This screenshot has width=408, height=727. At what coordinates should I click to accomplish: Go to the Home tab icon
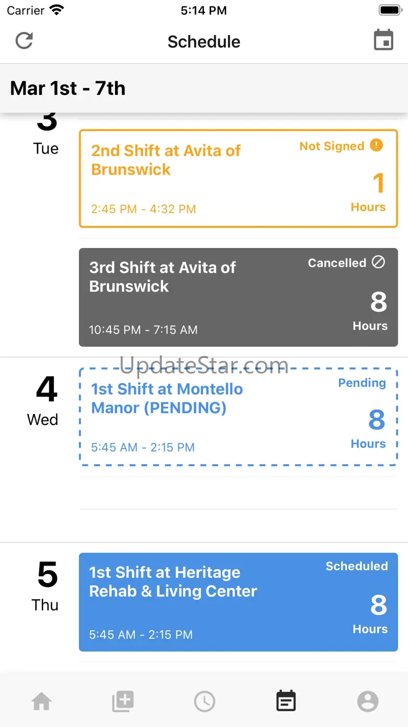(x=41, y=701)
